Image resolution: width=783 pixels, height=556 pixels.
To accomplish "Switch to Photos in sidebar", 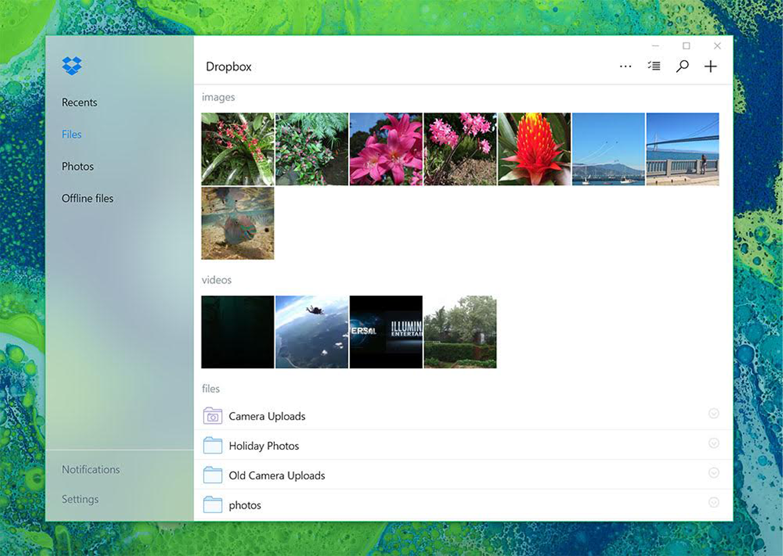I will [77, 167].
